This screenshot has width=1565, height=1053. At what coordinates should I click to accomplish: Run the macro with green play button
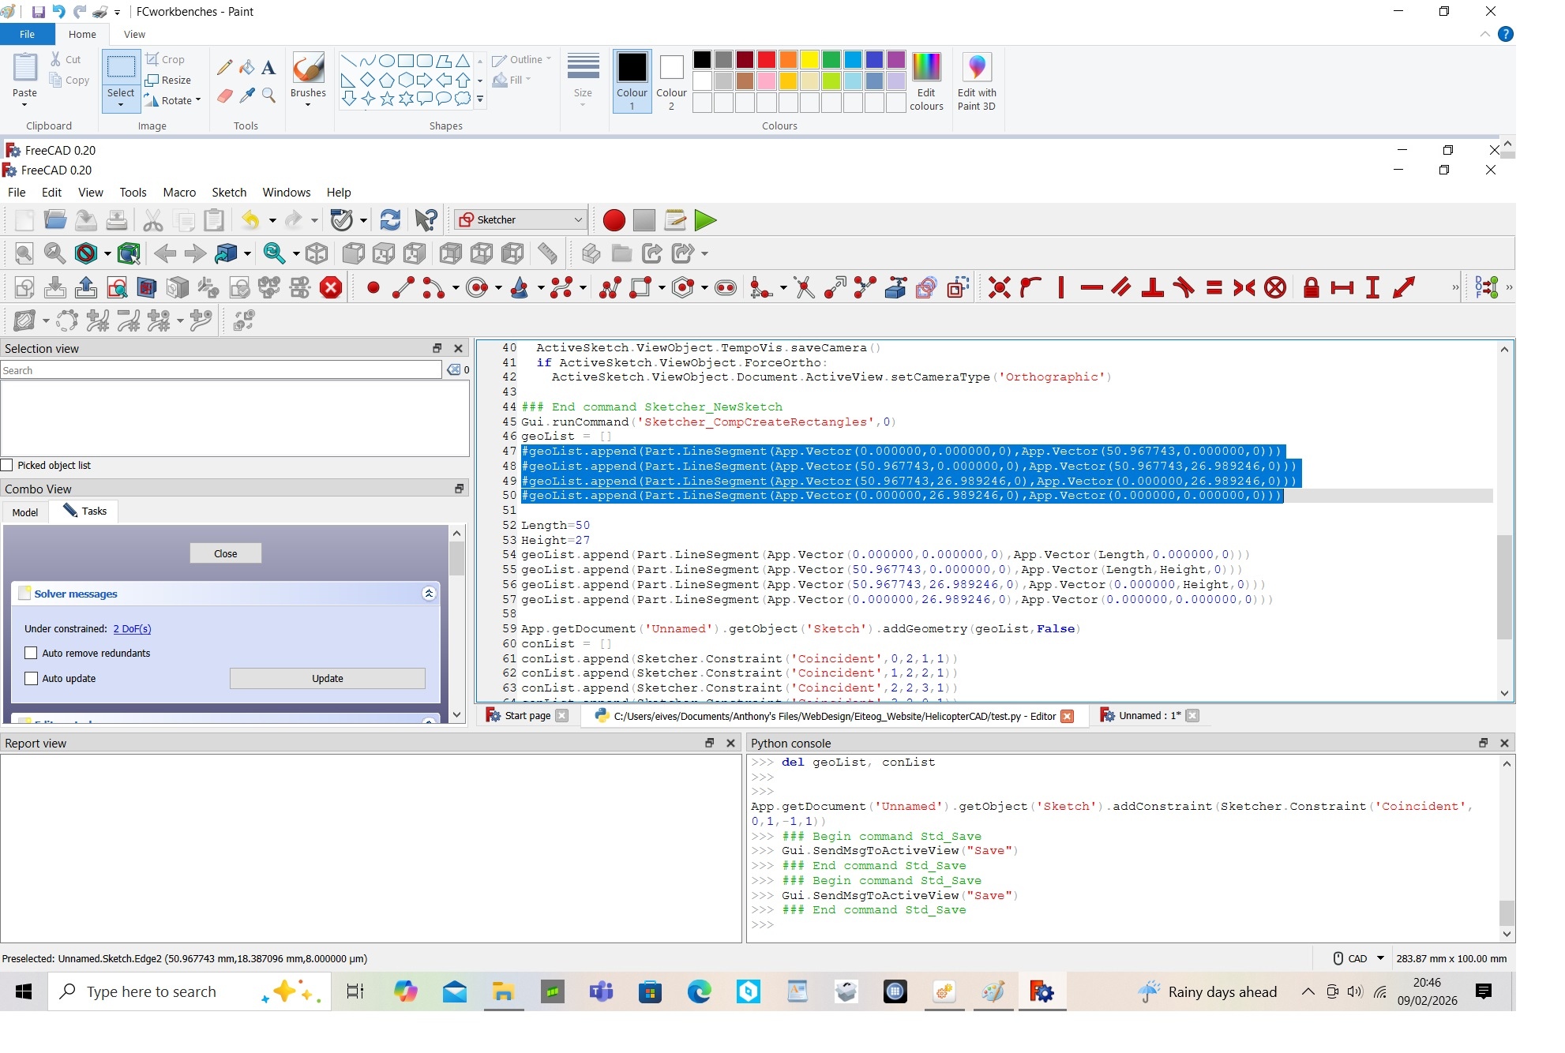704,221
